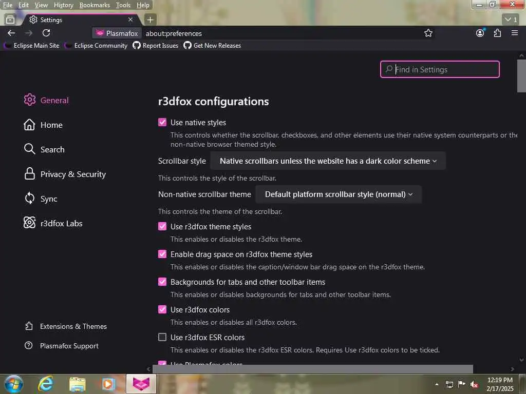This screenshot has height=394, width=526.
Task: Open the Windows Start button
Action: 13,384
